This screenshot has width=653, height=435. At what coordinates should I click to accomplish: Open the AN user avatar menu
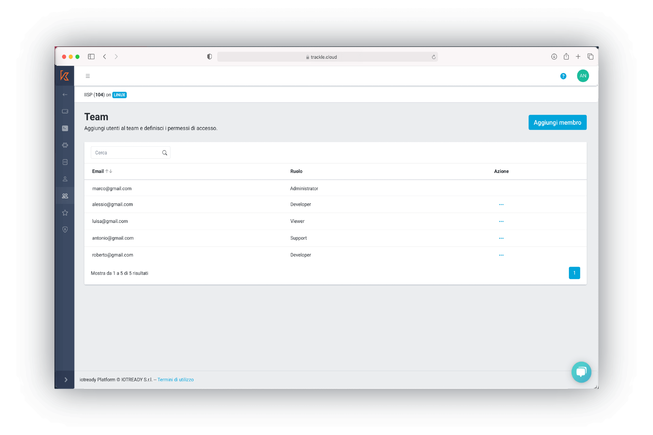point(583,76)
